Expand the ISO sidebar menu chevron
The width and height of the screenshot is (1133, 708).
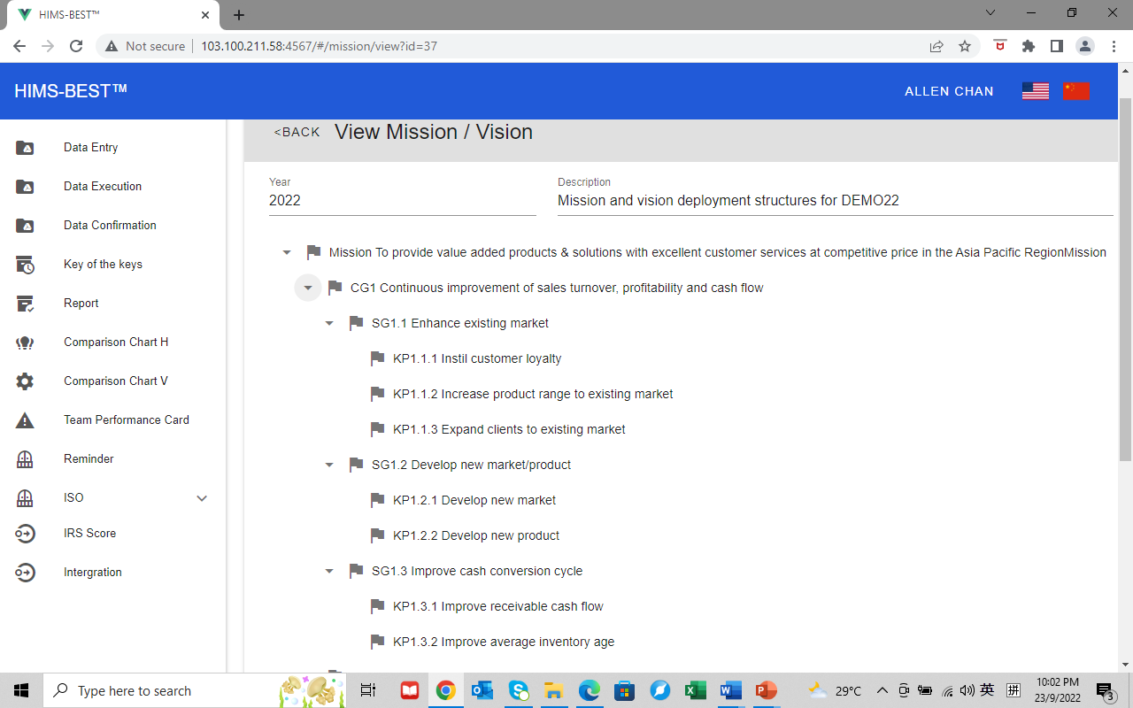tap(202, 498)
